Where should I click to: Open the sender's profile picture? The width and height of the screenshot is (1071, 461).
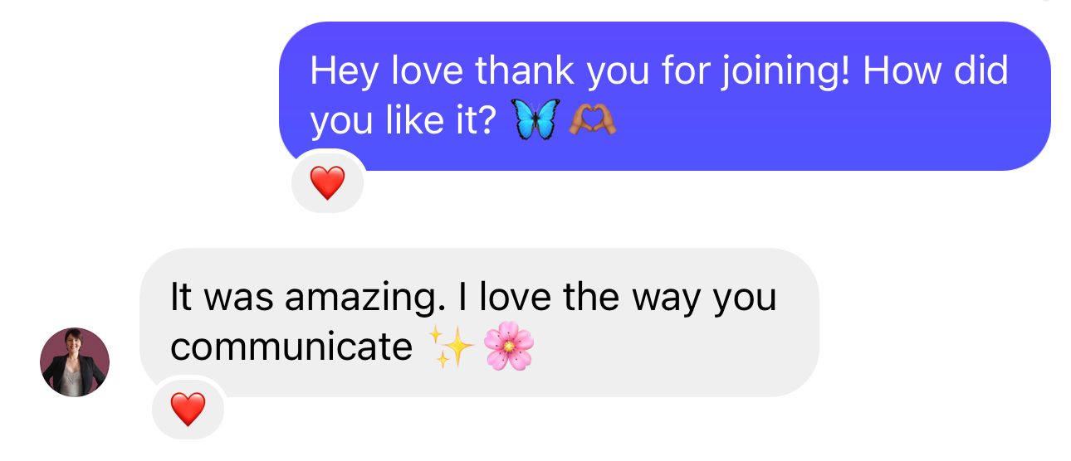point(75,362)
